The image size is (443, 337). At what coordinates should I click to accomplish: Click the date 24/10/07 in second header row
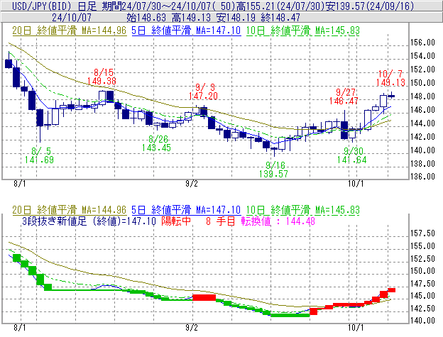pos(72,18)
